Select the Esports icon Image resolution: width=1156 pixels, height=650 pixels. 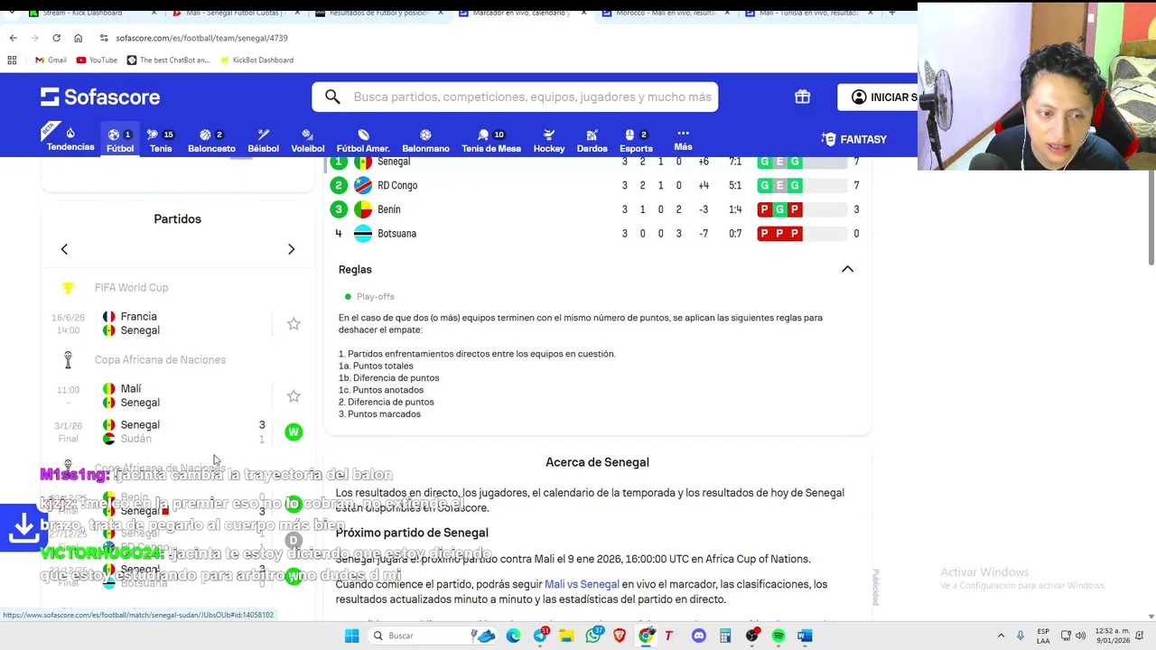pos(636,139)
